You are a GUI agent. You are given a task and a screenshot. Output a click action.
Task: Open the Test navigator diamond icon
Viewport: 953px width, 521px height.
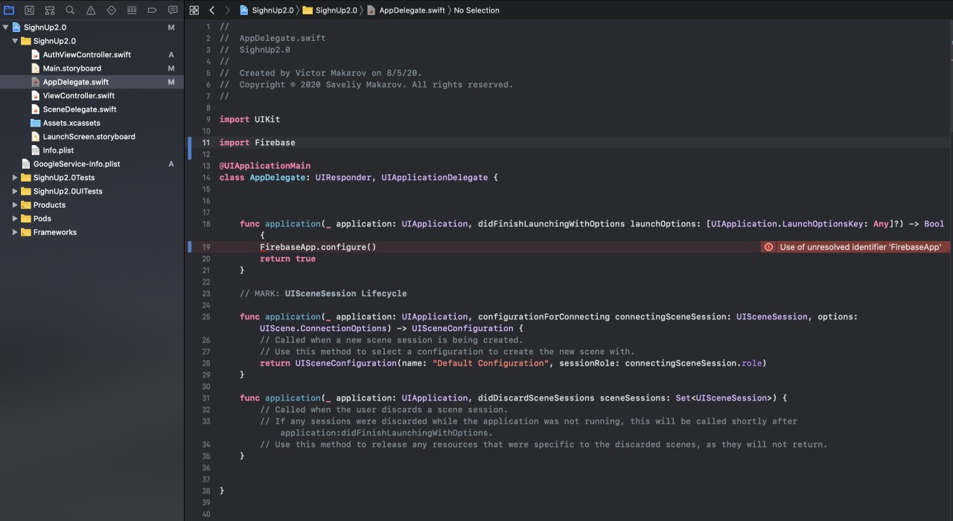coord(111,10)
